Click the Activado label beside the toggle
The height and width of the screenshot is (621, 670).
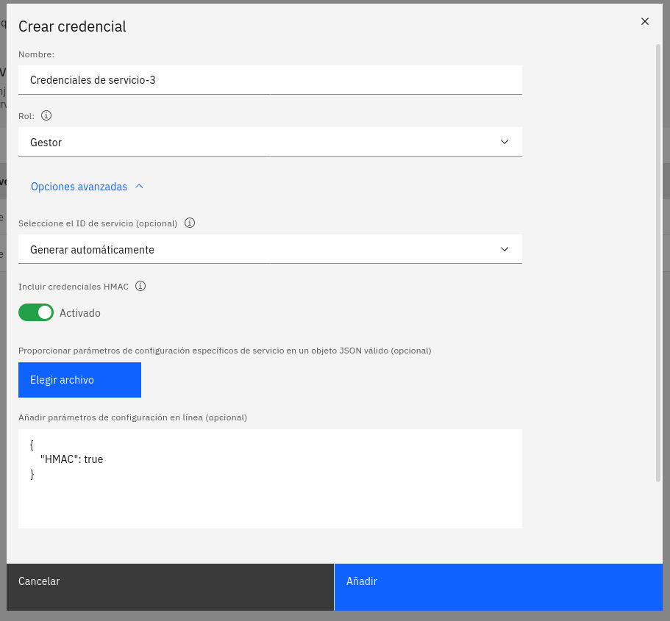point(80,313)
